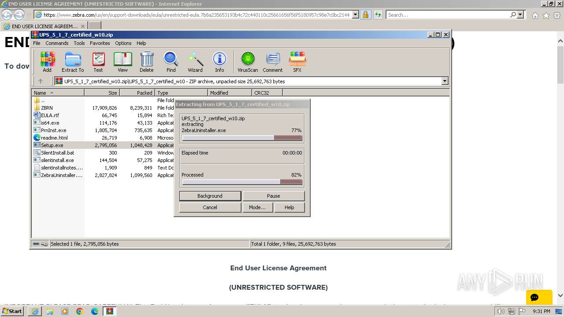Open Internet Explorer from taskbar
Screen dimensions: 564x317
tap(35, 311)
